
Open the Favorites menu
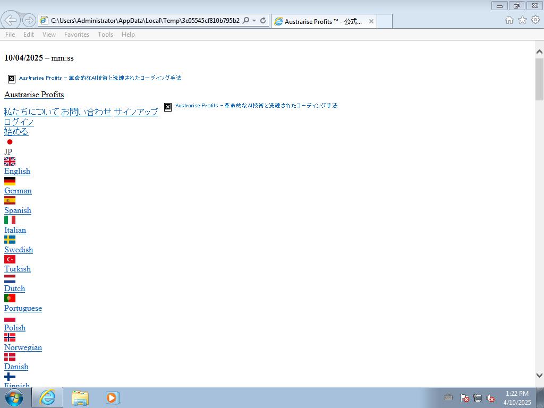(76, 35)
